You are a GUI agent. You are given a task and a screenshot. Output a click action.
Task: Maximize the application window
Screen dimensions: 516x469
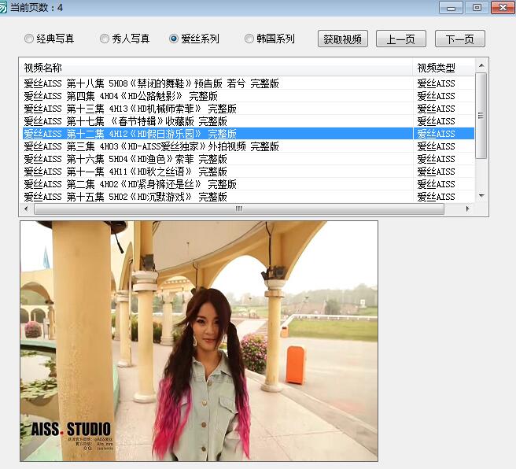point(477,8)
